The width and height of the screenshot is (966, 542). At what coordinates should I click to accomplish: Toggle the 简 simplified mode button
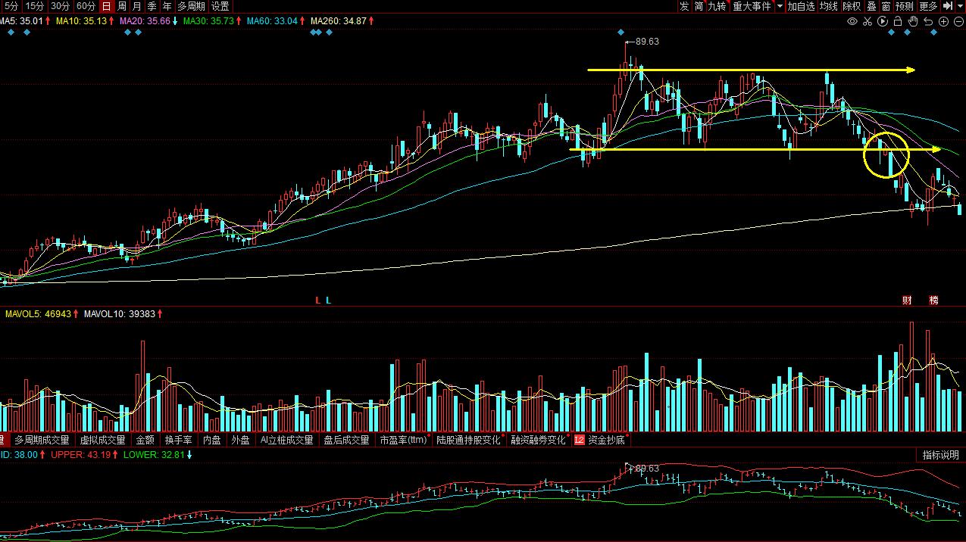pyautogui.click(x=699, y=6)
